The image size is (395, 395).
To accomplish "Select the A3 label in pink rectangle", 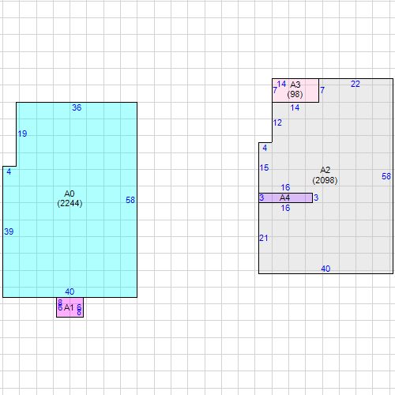I will tap(295, 85).
